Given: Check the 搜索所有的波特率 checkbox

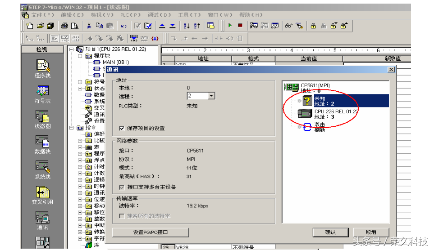Looking at the screenshot, I should (x=122, y=216).
